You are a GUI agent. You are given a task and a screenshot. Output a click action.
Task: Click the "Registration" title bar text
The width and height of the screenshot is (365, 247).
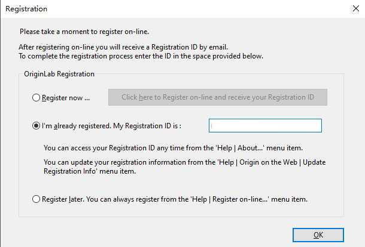[26, 10]
